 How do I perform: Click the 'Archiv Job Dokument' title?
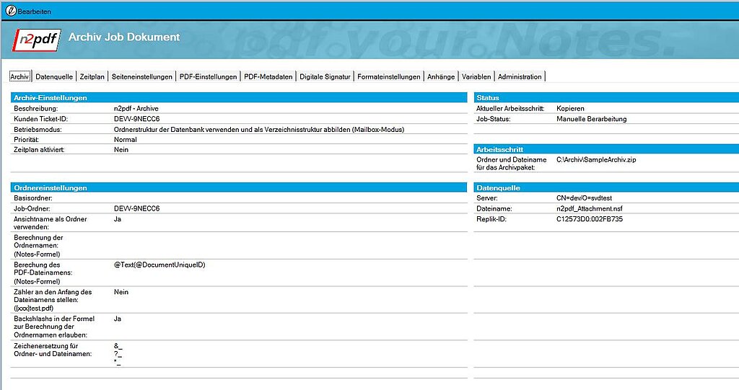(x=124, y=37)
